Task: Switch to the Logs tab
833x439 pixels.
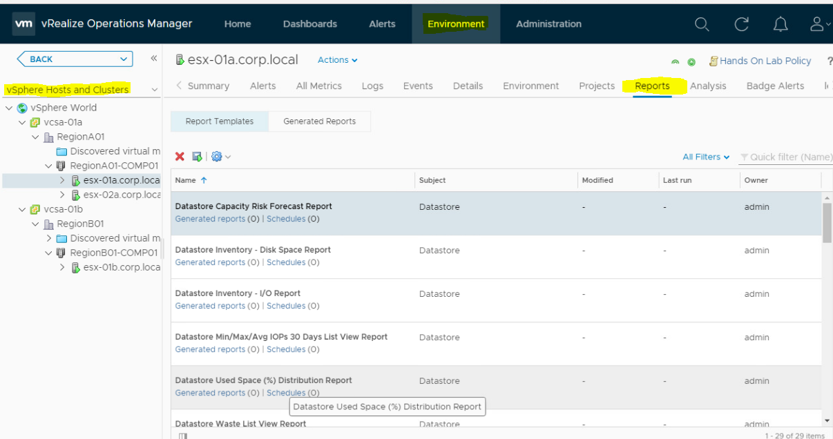Action: coord(372,86)
